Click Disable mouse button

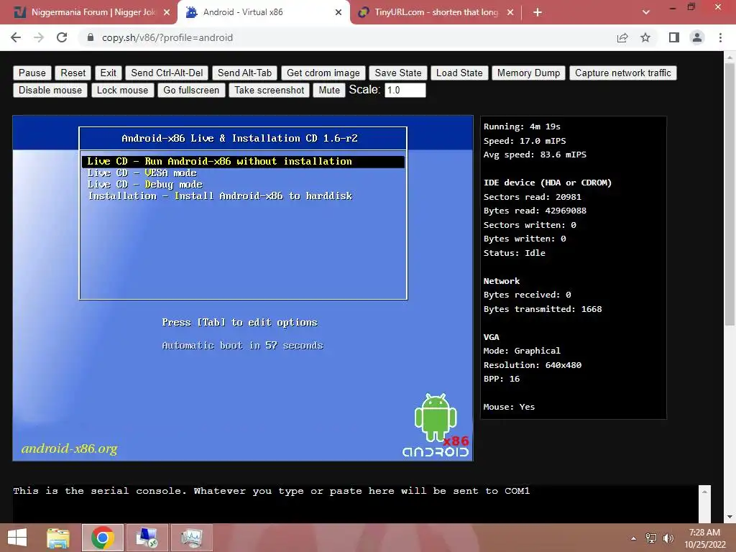50,90
